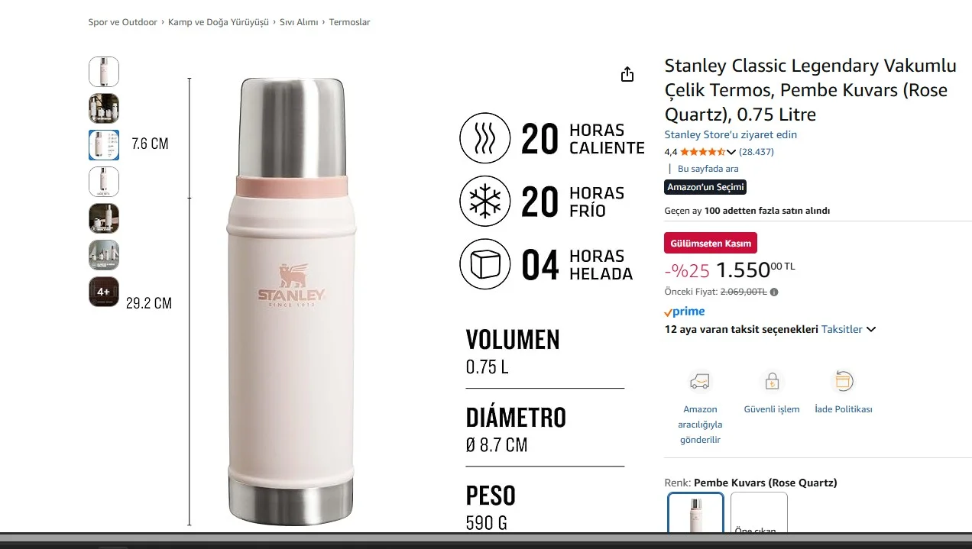Click the prime logo badge

(685, 312)
